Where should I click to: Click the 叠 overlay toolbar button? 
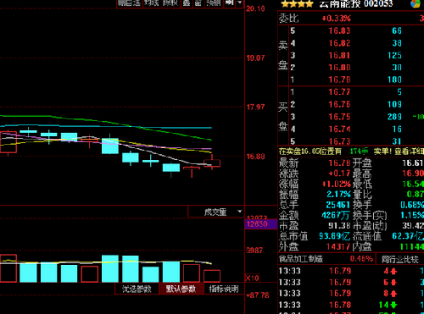187,3
